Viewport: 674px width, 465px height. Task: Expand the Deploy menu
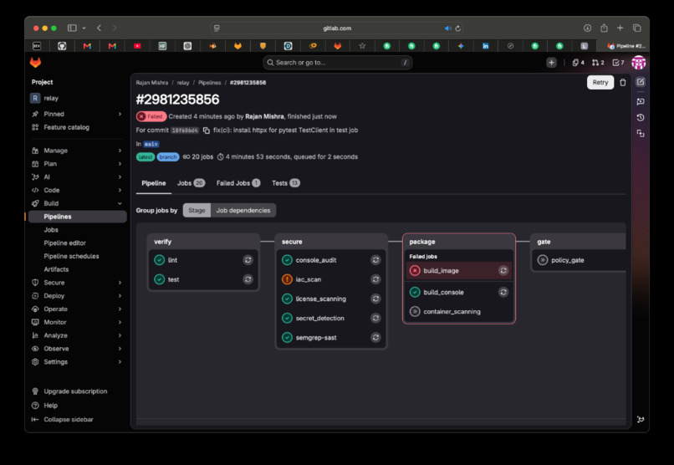click(x=78, y=296)
